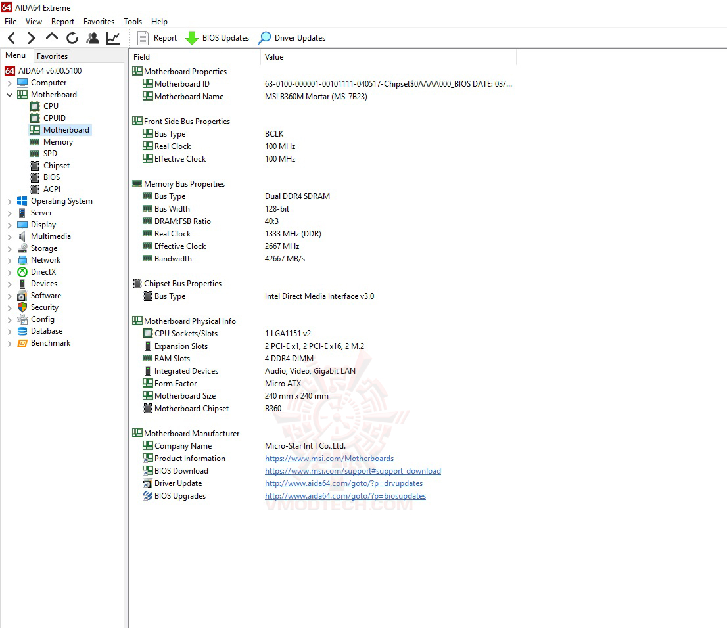Click the Back navigation arrow
The width and height of the screenshot is (727, 628).
click(x=12, y=38)
